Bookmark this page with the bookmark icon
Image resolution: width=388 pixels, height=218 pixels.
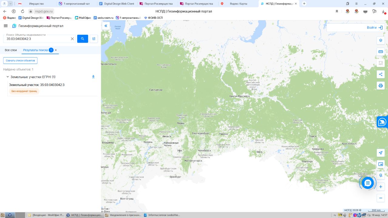point(337,11)
